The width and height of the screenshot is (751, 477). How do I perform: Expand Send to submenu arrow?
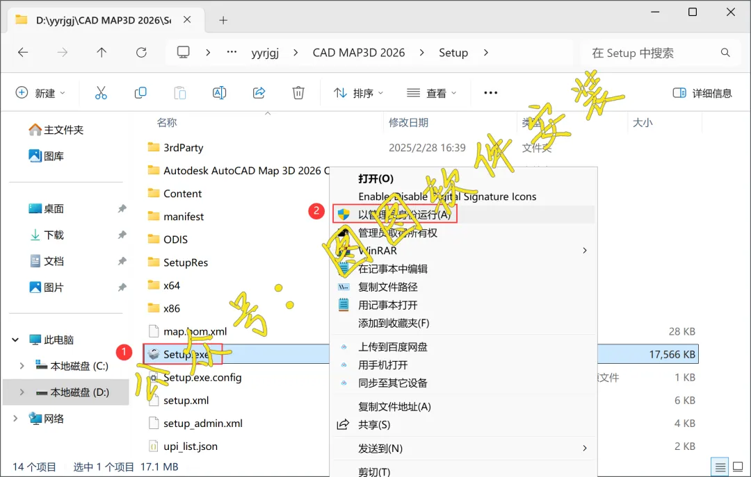(585, 449)
